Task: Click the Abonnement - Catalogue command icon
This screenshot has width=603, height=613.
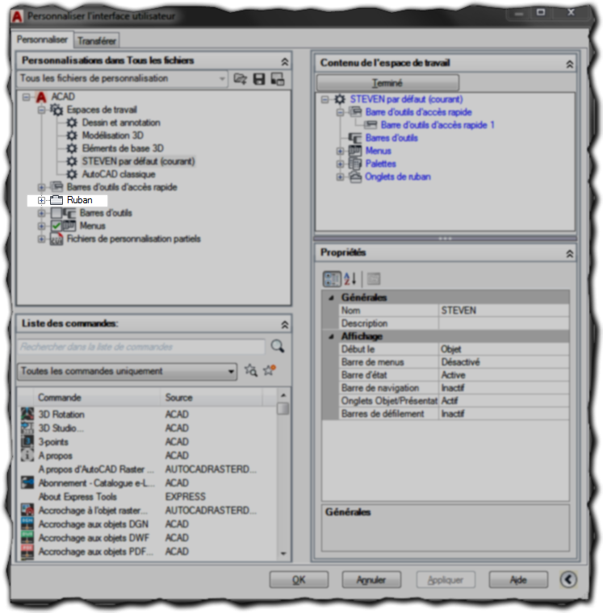Action: tap(27, 482)
